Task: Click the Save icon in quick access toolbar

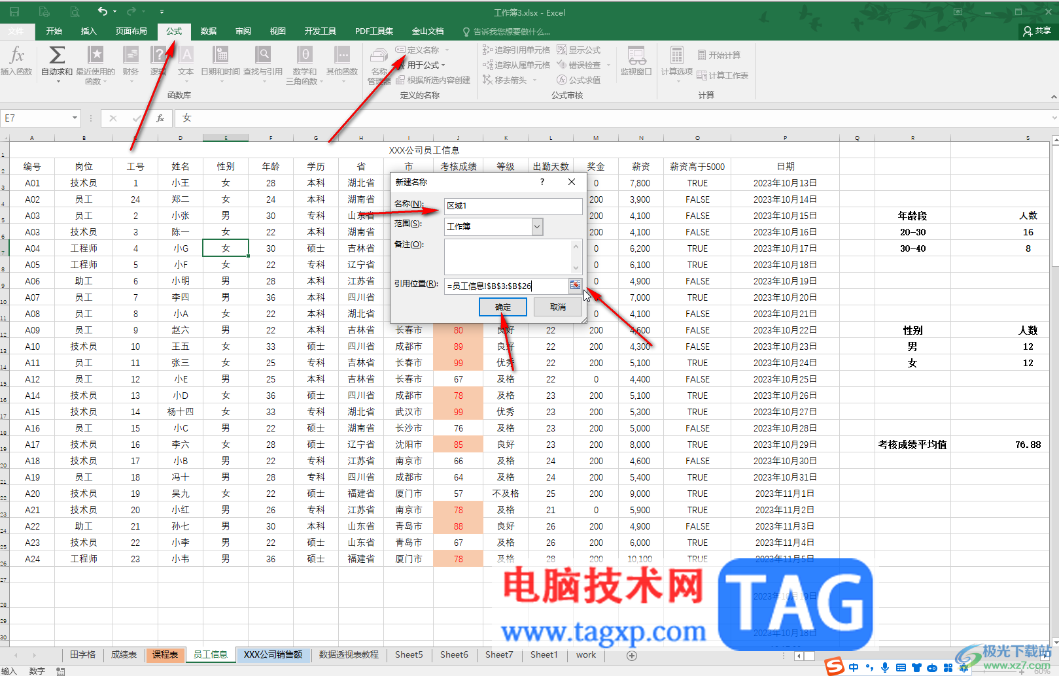Action: pyautogui.click(x=14, y=12)
